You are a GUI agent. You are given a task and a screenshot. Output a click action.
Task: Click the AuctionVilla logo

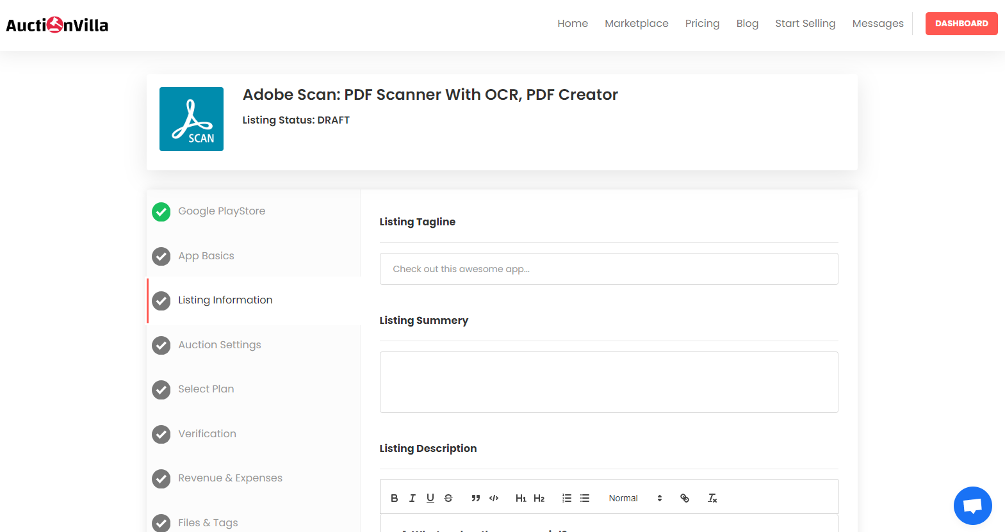[x=57, y=25]
